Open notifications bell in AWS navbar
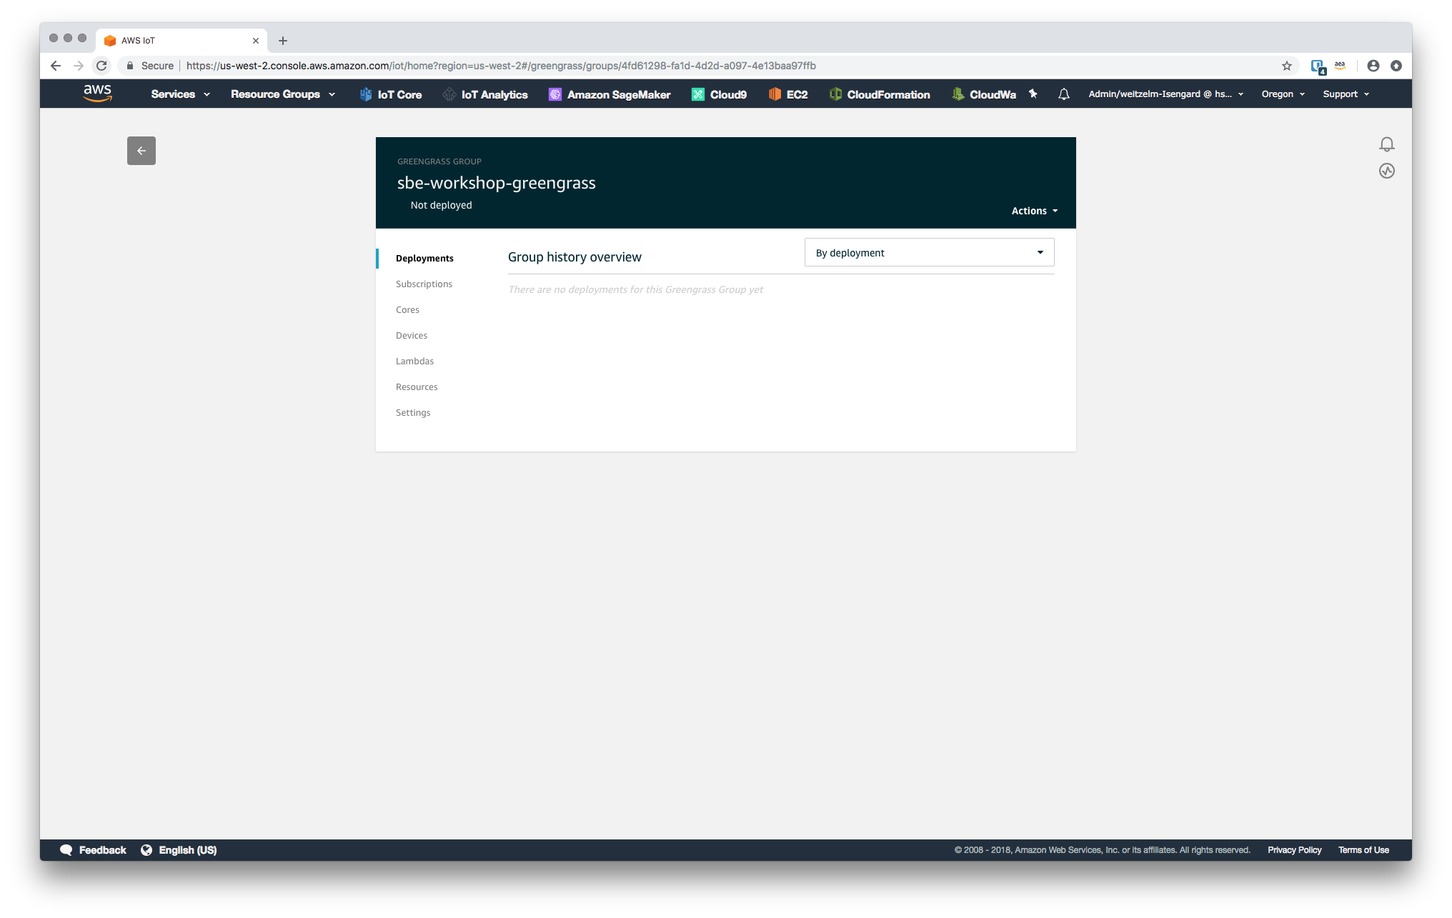The width and height of the screenshot is (1452, 918). point(1064,94)
